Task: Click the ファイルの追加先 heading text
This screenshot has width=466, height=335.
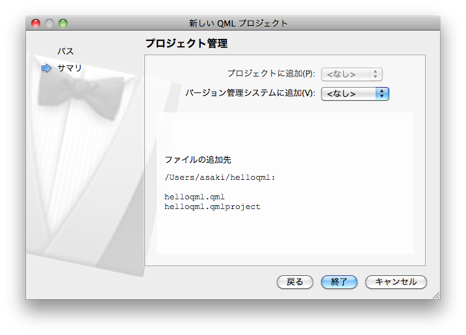Action: (198, 160)
